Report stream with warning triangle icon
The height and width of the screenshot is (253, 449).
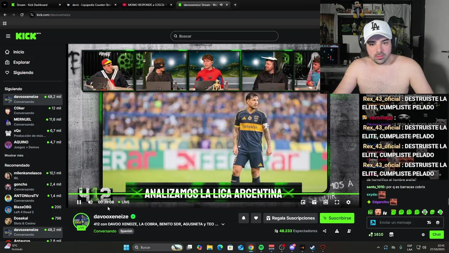[337, 231]
